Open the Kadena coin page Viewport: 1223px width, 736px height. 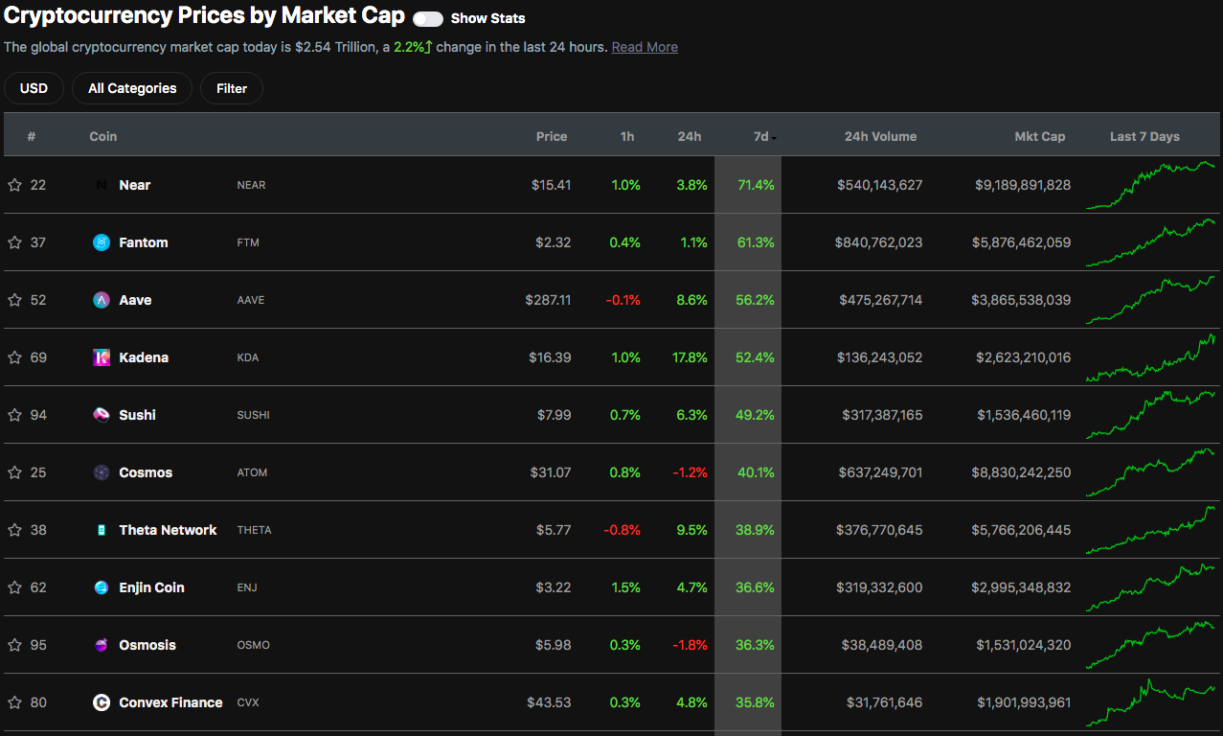coord(144,357)
